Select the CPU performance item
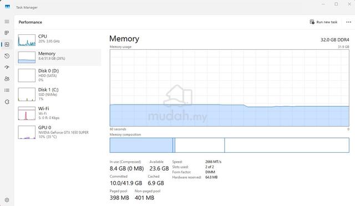 tap(58, 40)
